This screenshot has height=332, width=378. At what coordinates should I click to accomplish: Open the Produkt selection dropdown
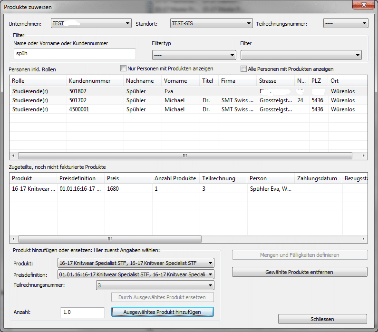[x=136, y=263]
